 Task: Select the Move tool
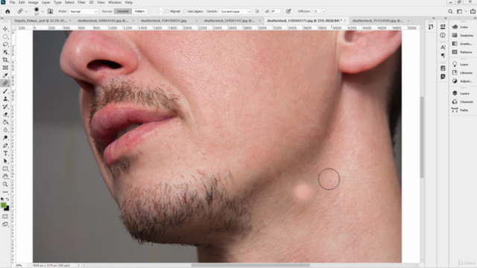(5, 29)
